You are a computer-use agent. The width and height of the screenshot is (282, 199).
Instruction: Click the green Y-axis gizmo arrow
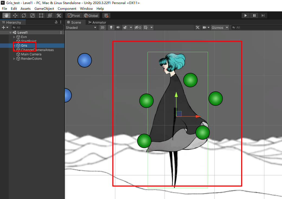point(176,94)
